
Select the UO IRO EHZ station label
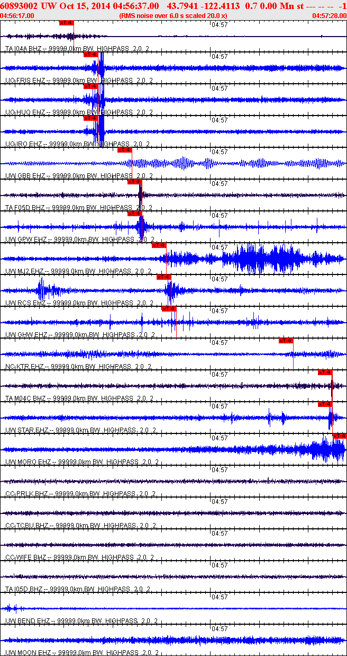coord(77,144)
